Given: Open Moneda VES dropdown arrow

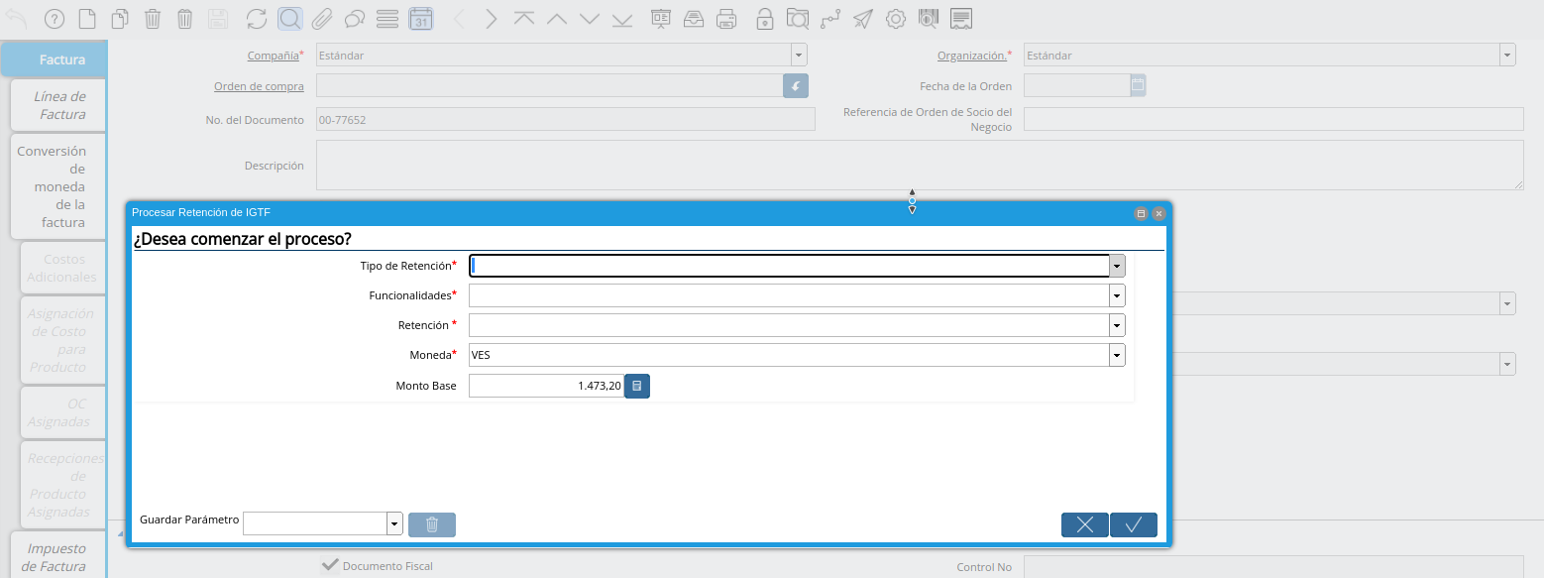Looking at the screenshot, I should [1117, 355].
